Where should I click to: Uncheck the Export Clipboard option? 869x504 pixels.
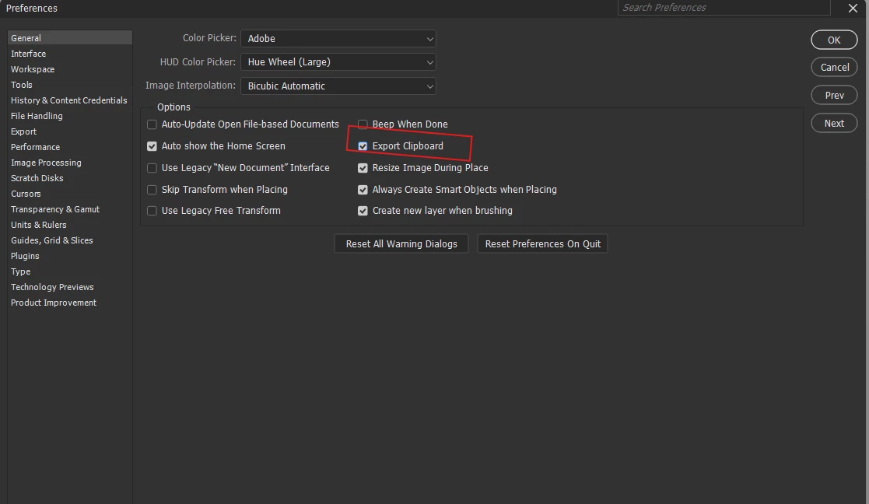click(363, 146)
